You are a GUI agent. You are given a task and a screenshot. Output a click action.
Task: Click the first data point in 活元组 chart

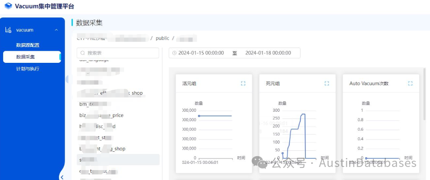[x=199, y=116]
